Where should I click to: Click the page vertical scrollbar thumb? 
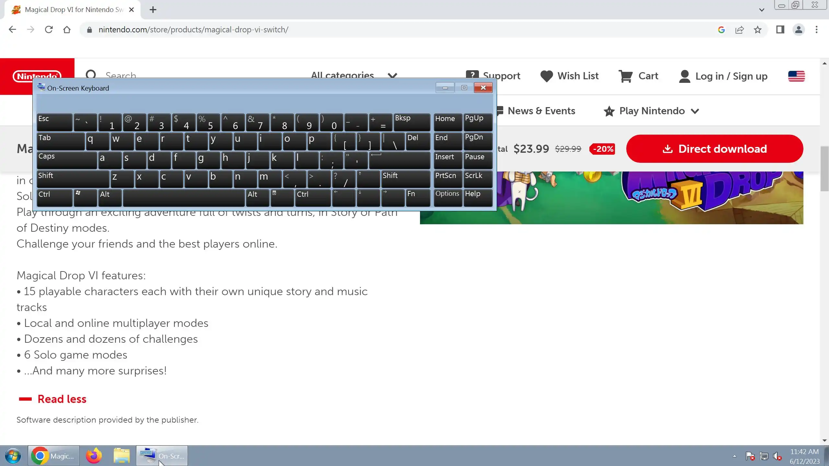click(824, 168)
